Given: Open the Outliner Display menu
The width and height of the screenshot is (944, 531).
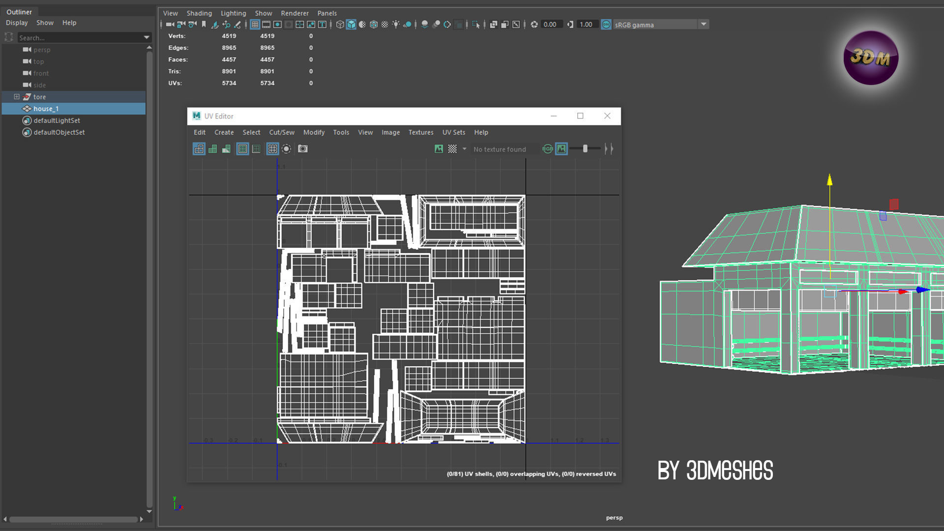Looking at the screenshot, I should tap(17, 23).
